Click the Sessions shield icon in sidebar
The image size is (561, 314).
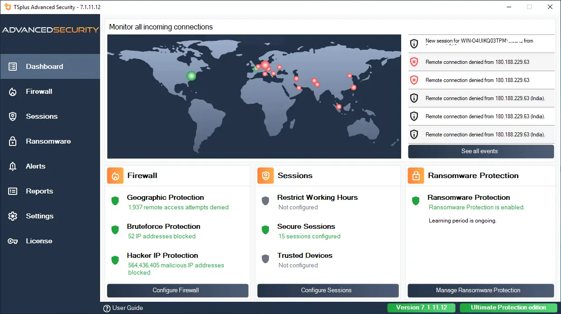tap(13, 116)
